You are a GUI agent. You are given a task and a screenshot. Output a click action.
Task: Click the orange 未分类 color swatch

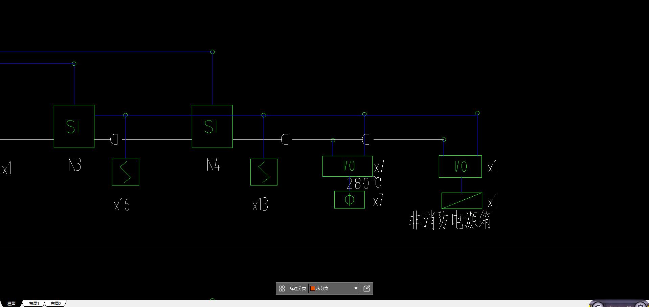(x=313, y=288)
